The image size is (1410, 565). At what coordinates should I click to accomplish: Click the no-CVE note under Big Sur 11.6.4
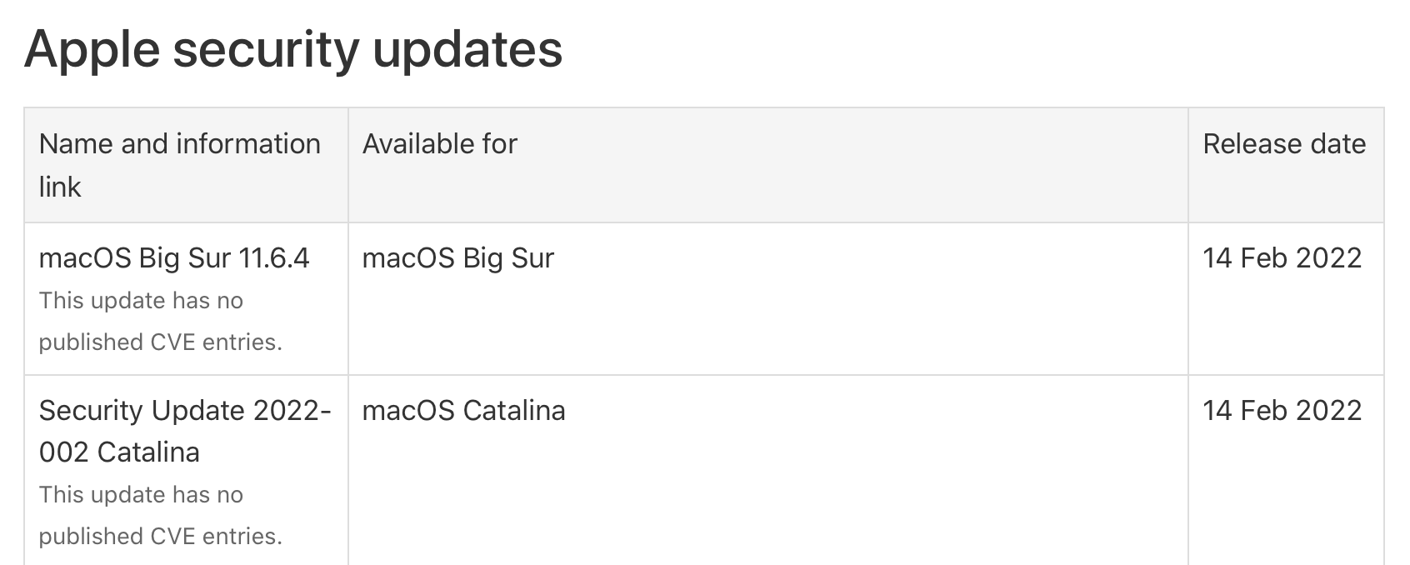160,321
